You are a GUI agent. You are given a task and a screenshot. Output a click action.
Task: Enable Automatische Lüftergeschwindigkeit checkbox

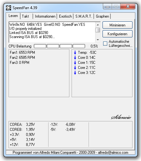tap(105, 43)
